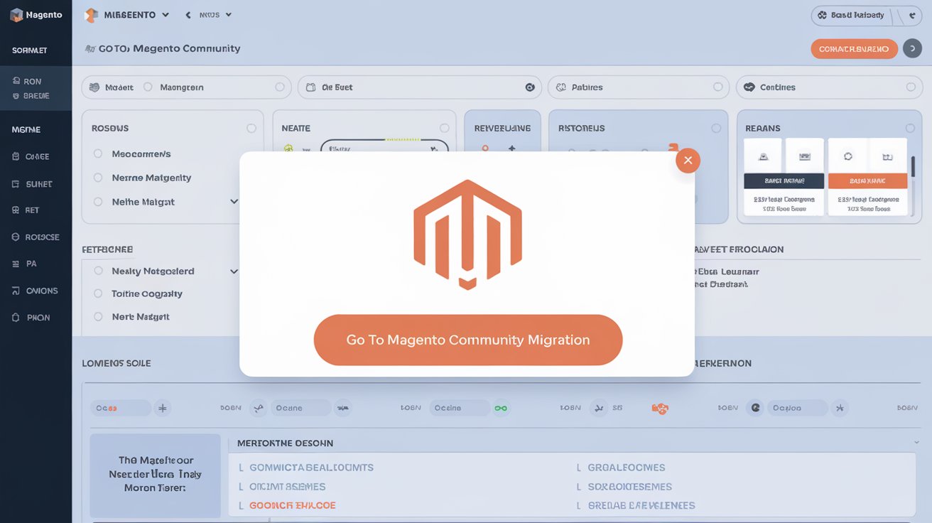The width and height of the screenshot is (932, 523).
Task: Click the eye icon in the Oe Buet field
Action: (x=529, y=87)
